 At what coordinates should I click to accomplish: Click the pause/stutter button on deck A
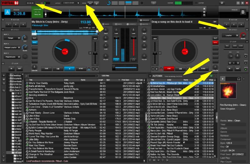(58, 69)
